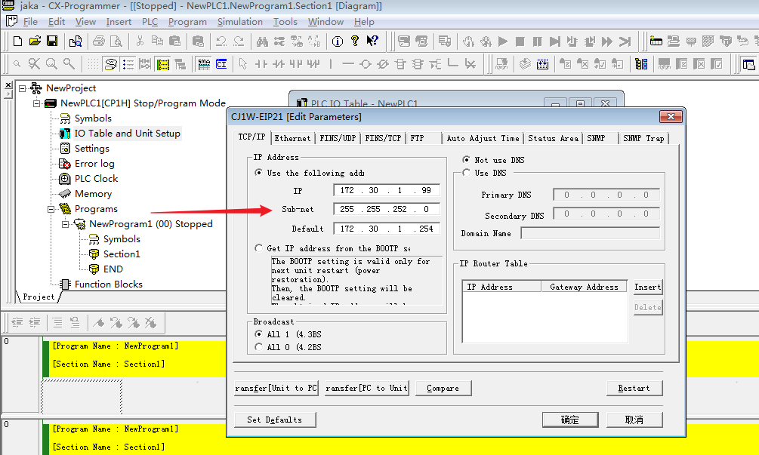Click the Save floppy disk toolbar icon
Viewport: 759px width, 455px height.
[52, 41]
